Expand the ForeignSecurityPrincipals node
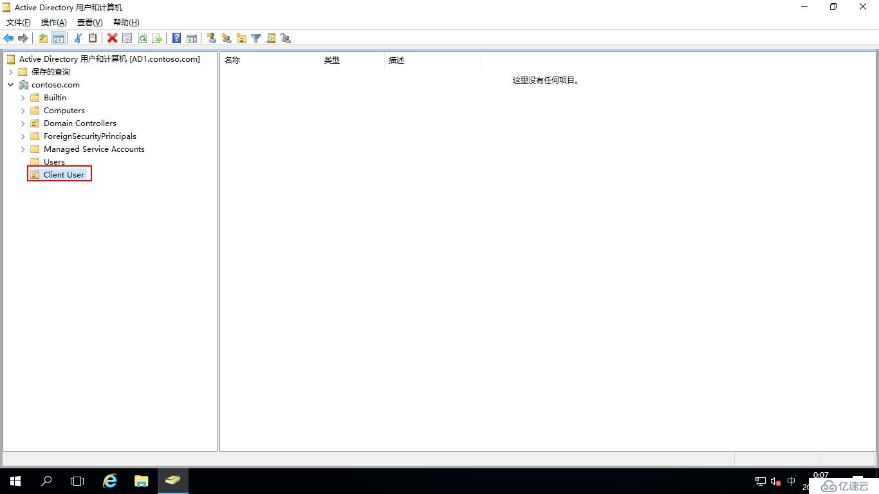The height and width of the screenshot is (494, 879). click(x=23, y=136)
